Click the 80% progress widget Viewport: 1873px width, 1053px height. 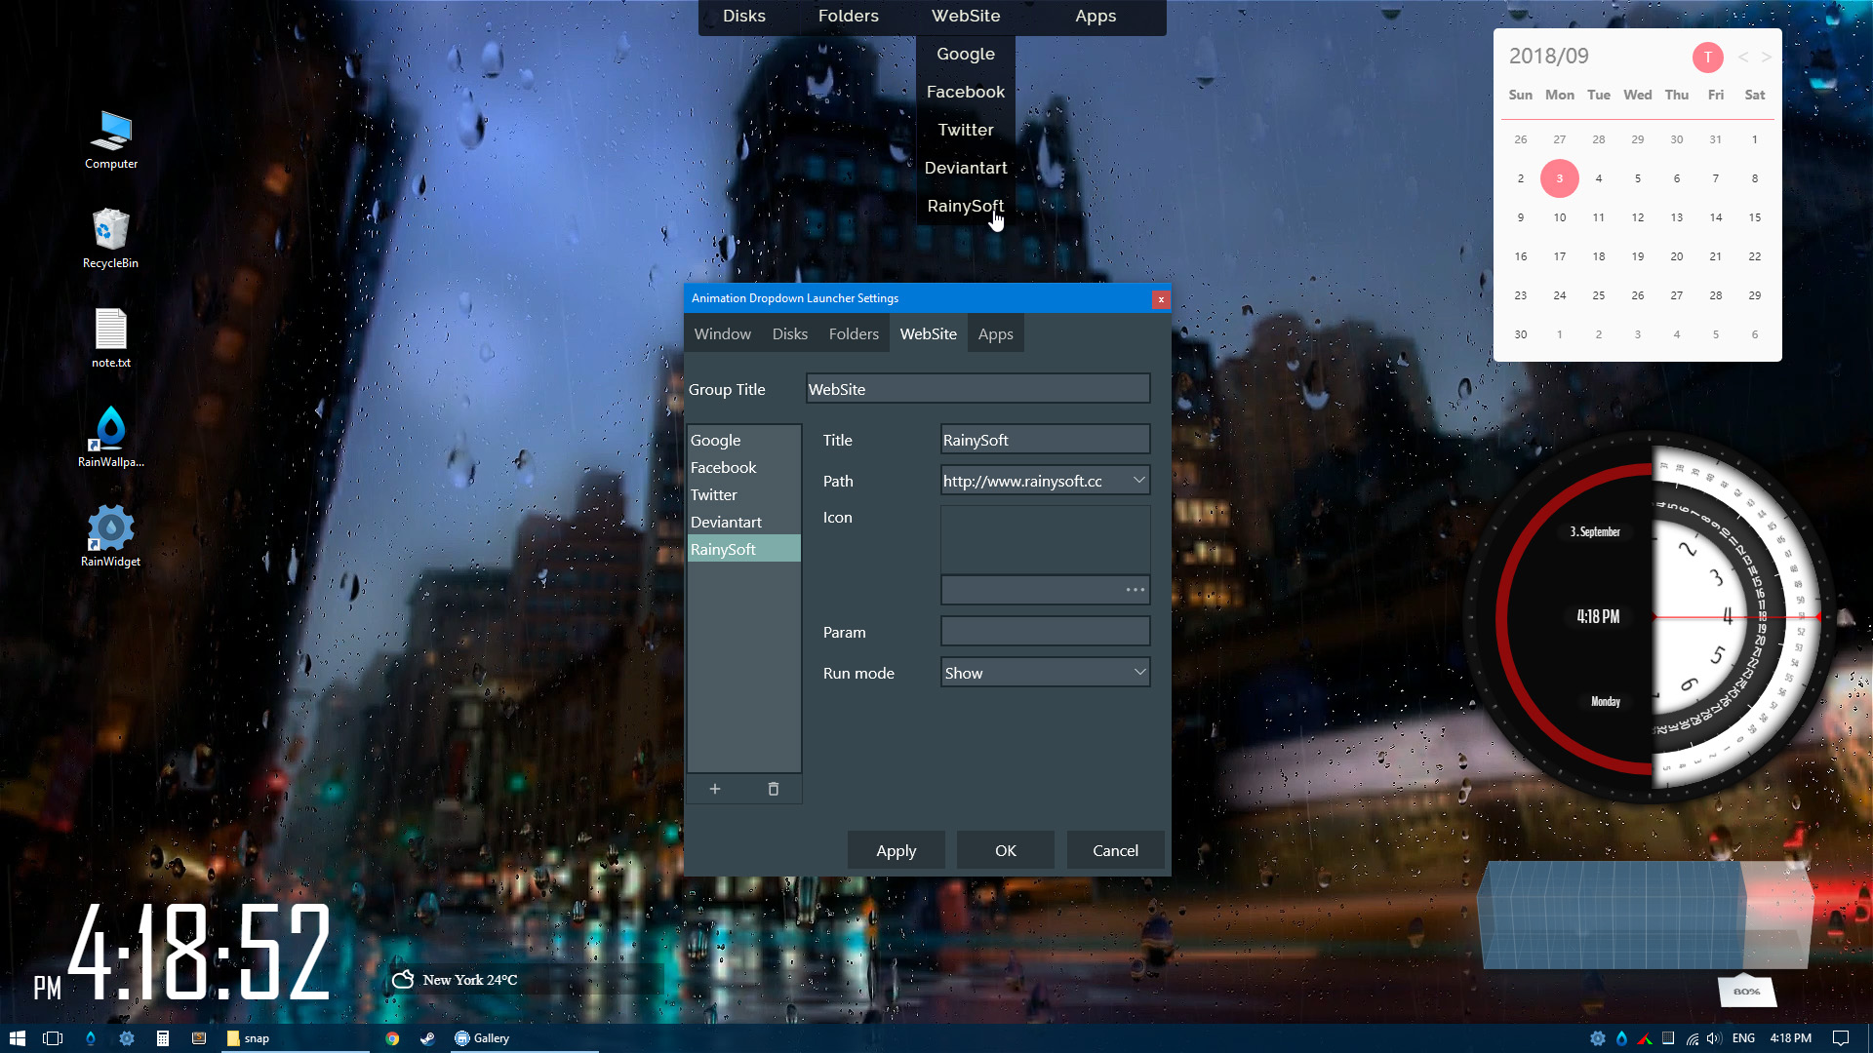point(1745,992)
